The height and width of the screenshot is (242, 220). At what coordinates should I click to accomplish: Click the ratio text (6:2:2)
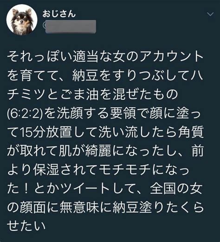pos(25,114)
